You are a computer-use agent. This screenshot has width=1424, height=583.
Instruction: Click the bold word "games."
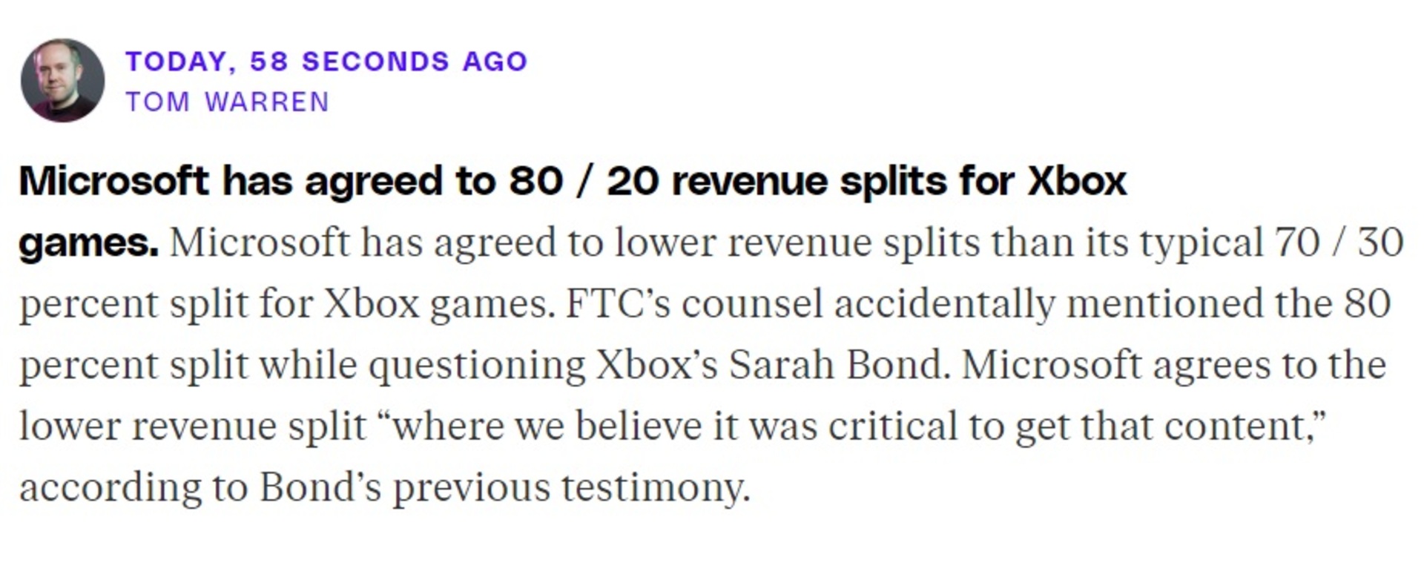[88, 243]
